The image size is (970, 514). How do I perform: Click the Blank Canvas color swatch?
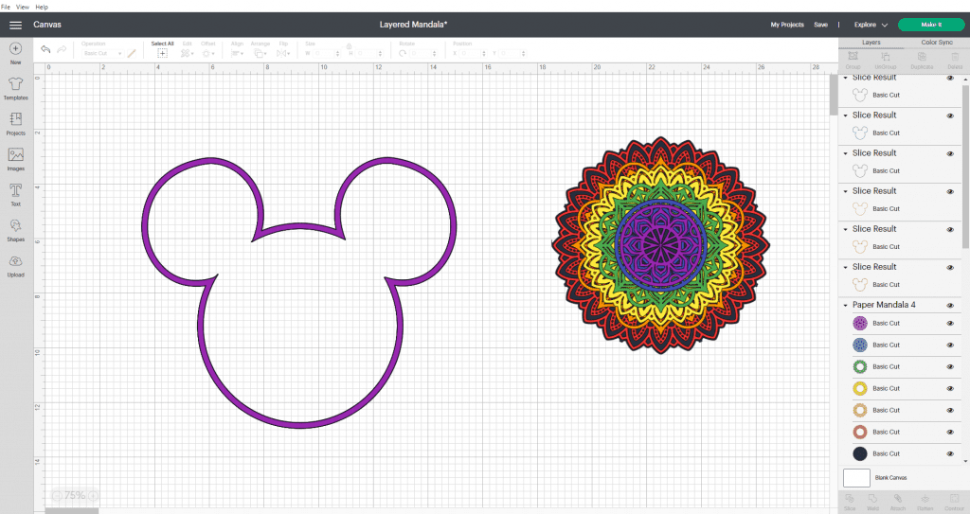(856, 477)
